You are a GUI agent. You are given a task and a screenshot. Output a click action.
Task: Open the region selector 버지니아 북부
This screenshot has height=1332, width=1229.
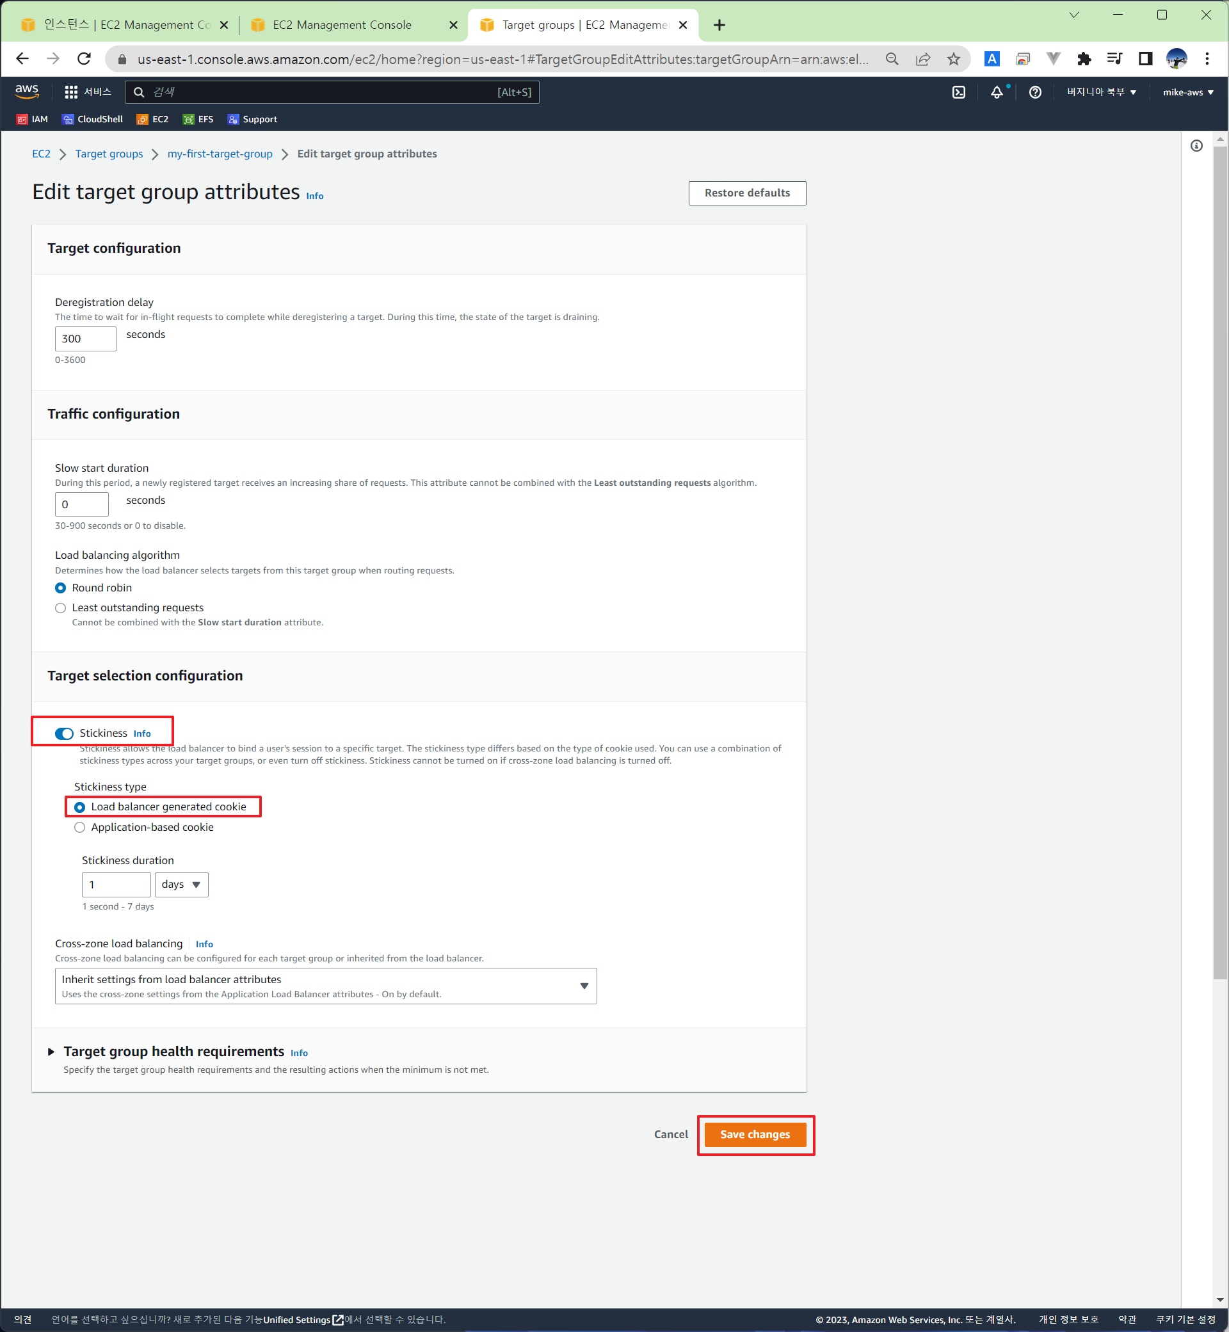(1102, 92)
